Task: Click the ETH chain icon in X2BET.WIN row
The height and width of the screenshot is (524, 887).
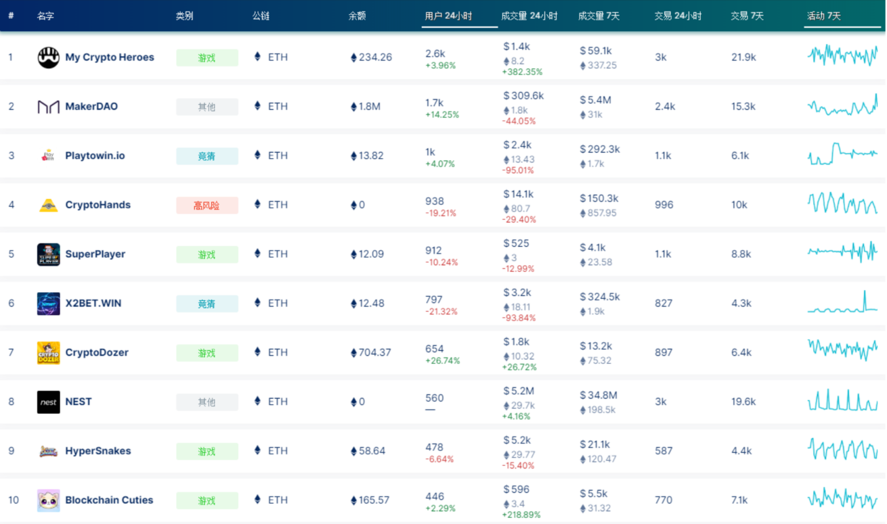Action: (x=257, y=303)
